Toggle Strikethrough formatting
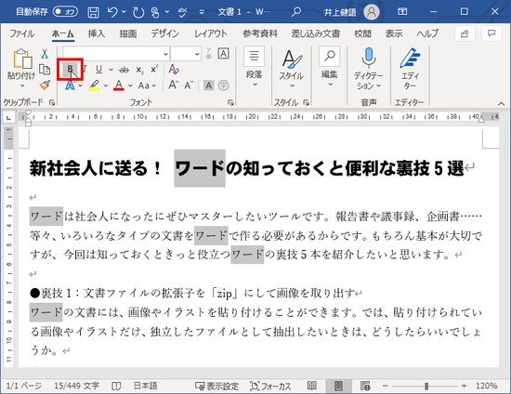Viewport: 511px width, 394px height. tap(124, 69)
